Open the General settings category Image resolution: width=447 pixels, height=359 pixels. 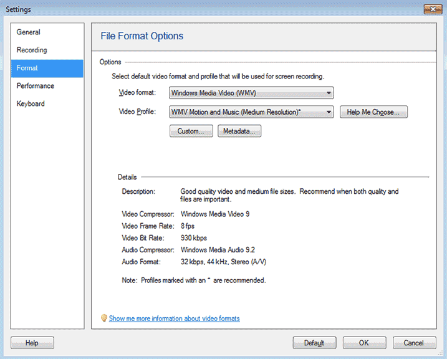pyautogui.click(x=47, y=32)
